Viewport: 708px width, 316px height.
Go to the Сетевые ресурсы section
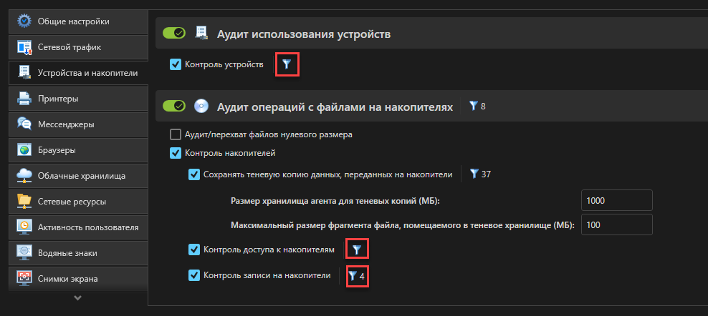pyautogui.click(x=79, y=201)
